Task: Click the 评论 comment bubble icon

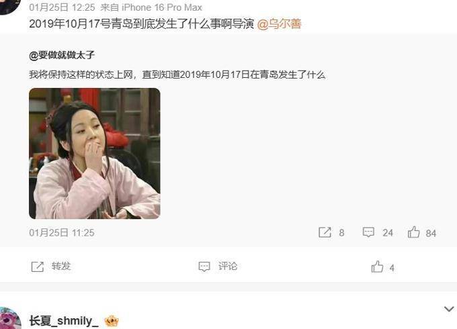Action: [x=204, y=267]
